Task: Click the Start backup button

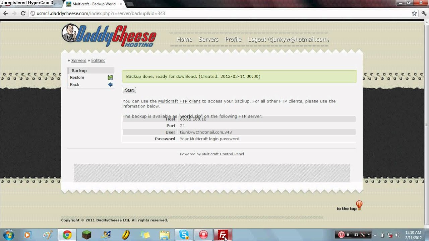Action: tap(129, 90)
